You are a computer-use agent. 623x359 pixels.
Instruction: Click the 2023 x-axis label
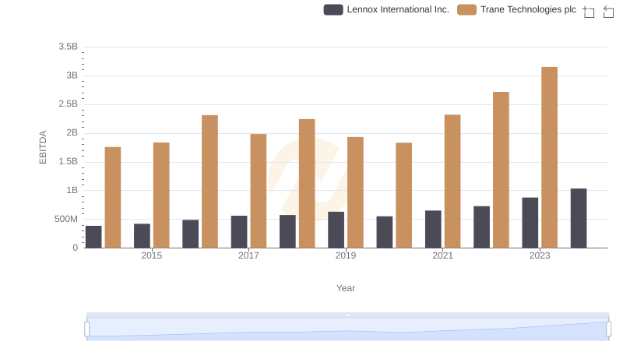(x=540, y=255)
